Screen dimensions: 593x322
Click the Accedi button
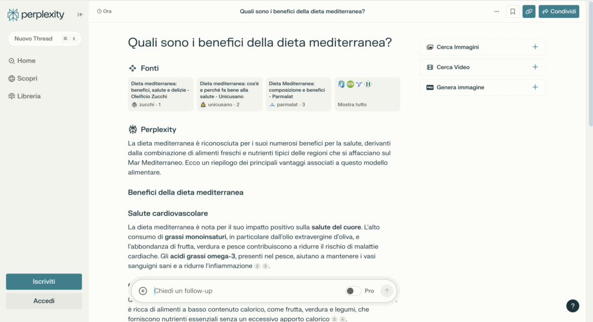click(x=44, y=301)
